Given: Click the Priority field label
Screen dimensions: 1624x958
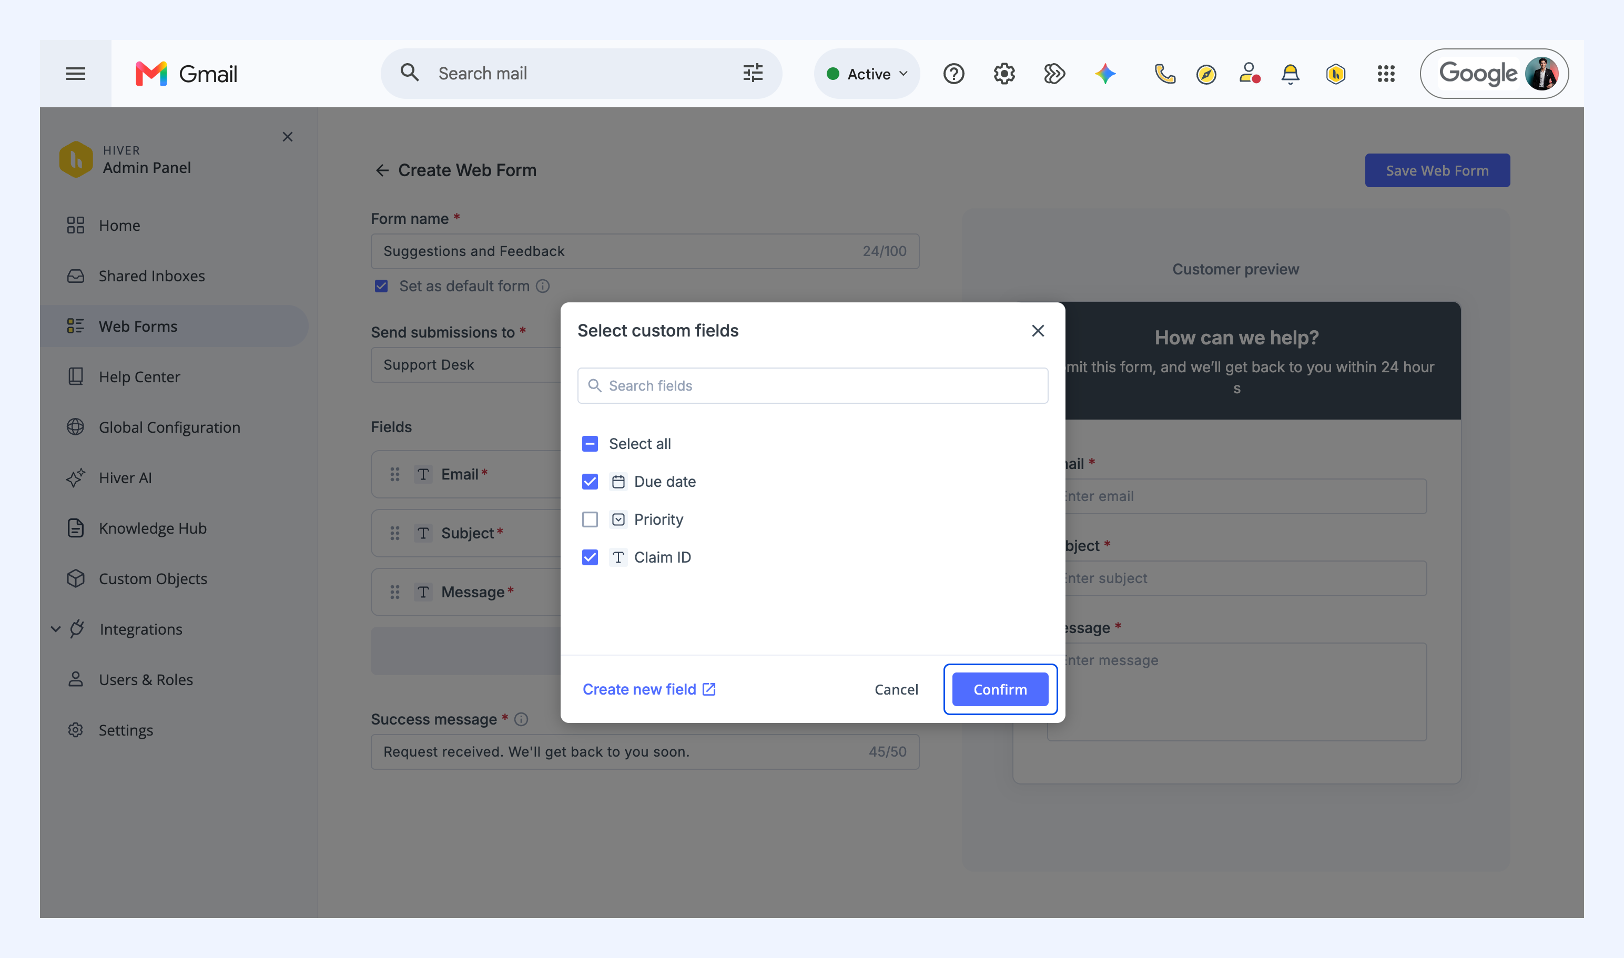Looking at the screenshot, I should click(658, 519).
